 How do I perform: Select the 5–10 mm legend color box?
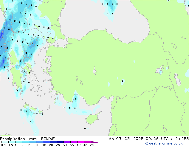pos(32,142)
